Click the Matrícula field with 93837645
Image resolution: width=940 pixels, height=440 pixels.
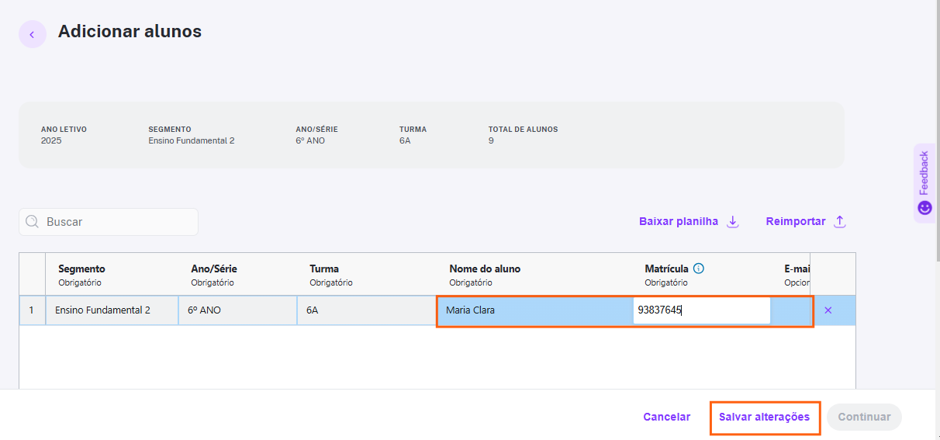pyautogui.click(x=702, y=310)
